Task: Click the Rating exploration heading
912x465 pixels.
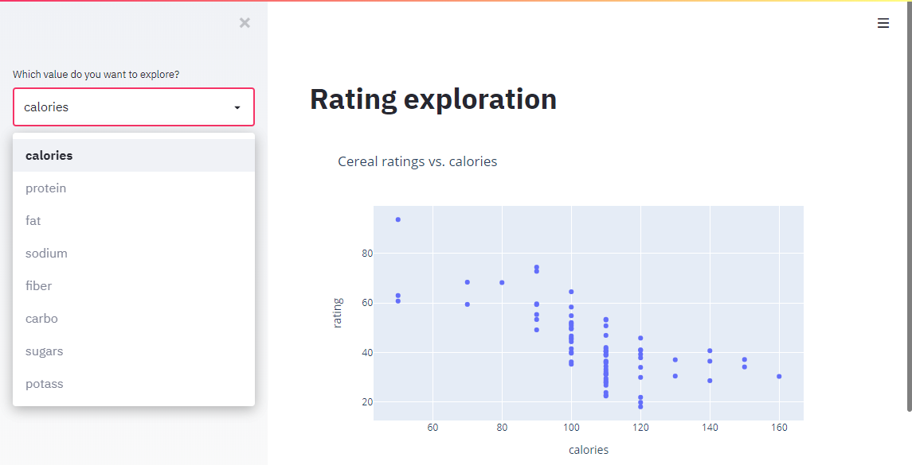Action: [x=433, y=99]
